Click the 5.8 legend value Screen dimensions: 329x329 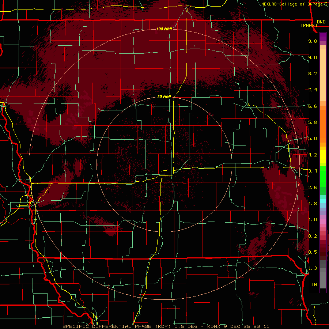(x=313, y=122)
